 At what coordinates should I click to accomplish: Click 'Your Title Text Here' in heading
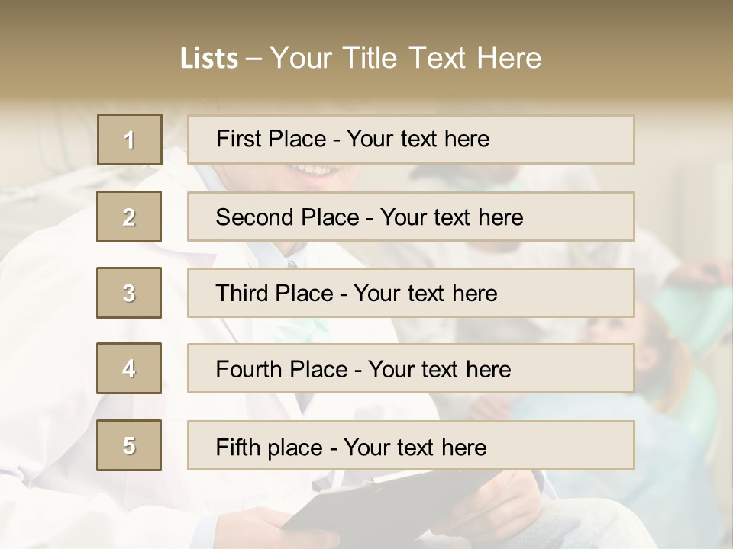click(x=405, y=58)
